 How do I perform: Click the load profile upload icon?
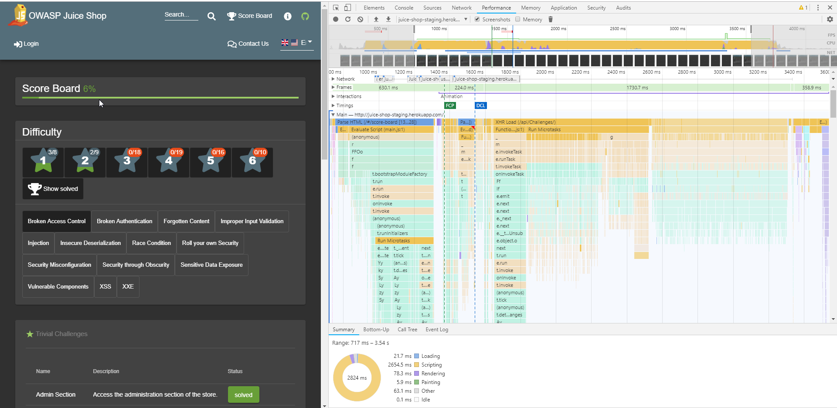pos(376,19)
